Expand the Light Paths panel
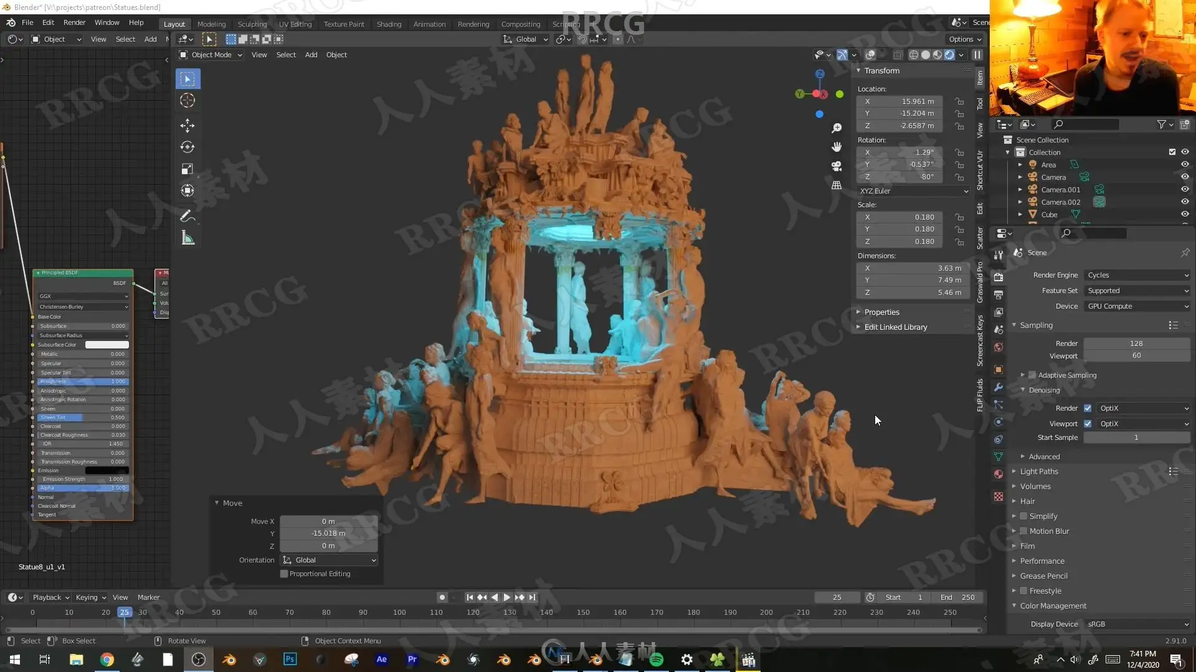 1039,472
